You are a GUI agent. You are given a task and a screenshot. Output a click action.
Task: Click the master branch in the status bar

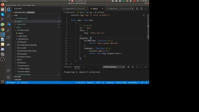11,82
